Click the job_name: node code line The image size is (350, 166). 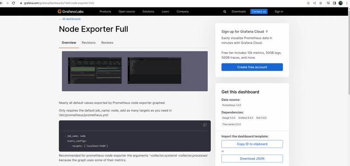pos(75,136)
